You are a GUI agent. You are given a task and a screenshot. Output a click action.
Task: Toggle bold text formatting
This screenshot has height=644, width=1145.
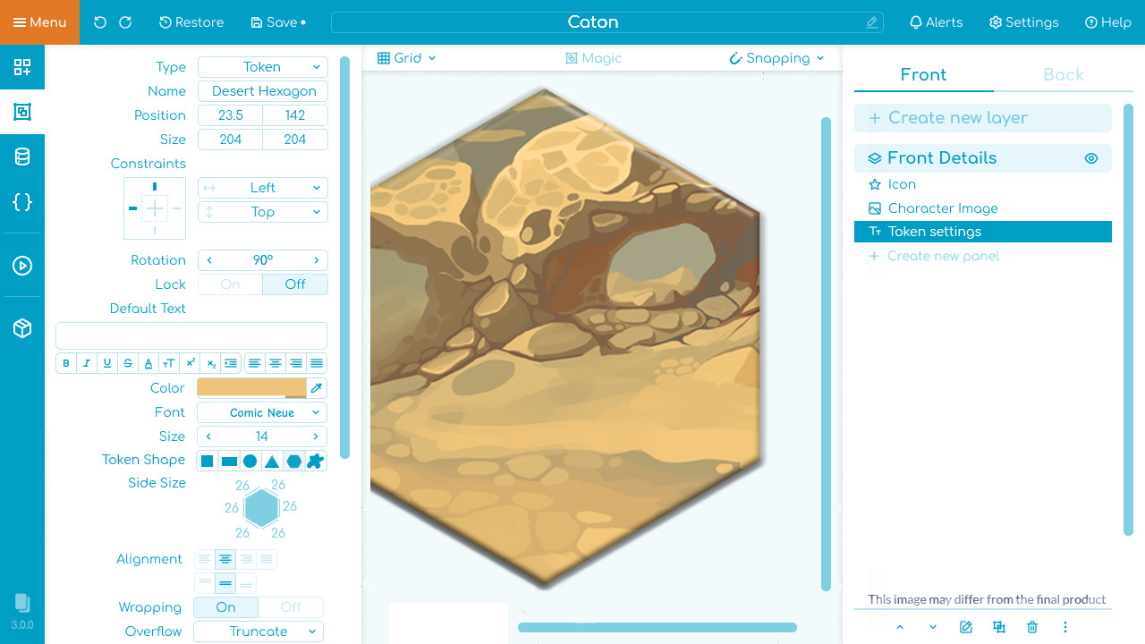point(66,363)
